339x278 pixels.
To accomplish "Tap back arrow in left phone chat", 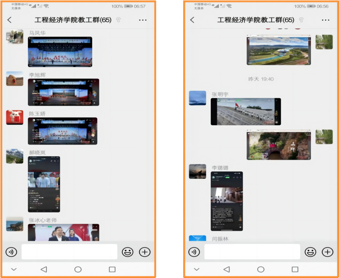I will 9,20.
